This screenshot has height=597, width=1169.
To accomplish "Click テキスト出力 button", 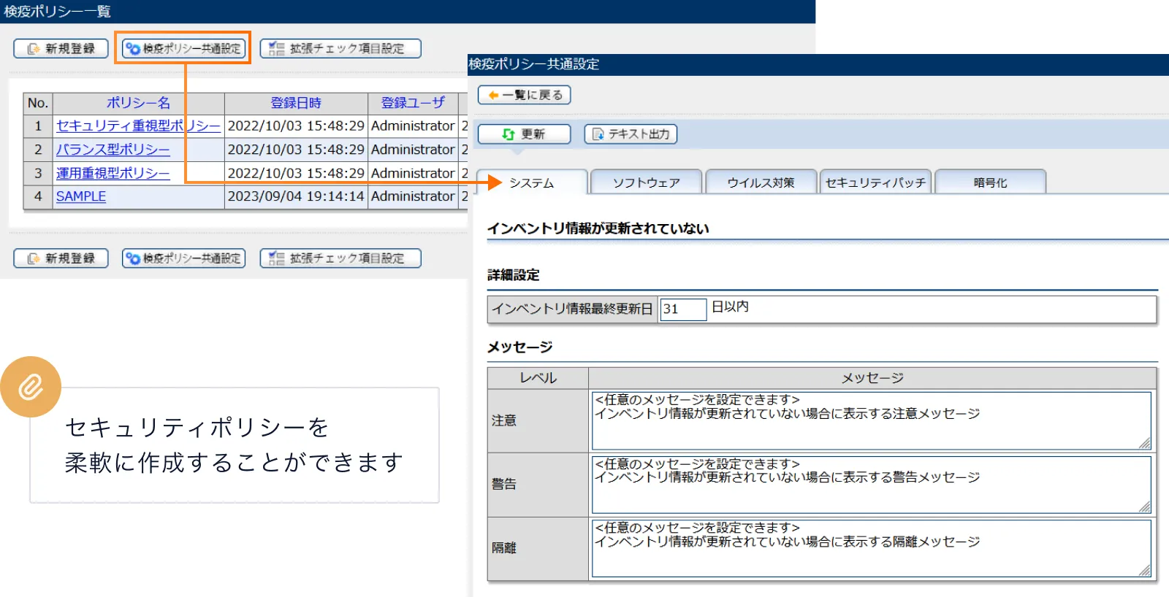I will click(x=631, y=134).
